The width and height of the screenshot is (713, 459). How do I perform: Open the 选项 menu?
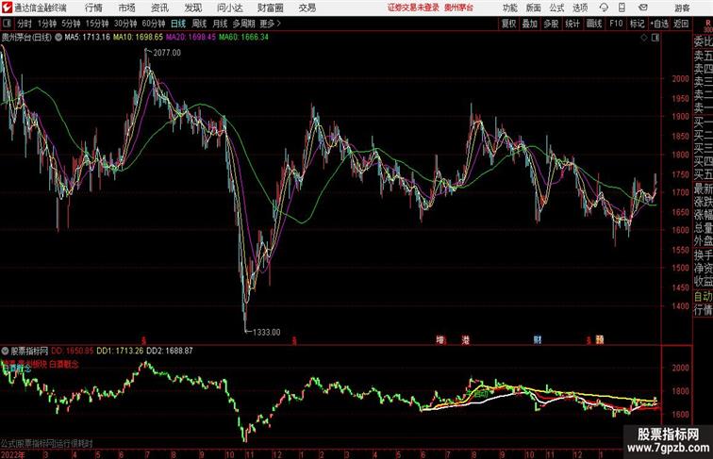(580, 8)
